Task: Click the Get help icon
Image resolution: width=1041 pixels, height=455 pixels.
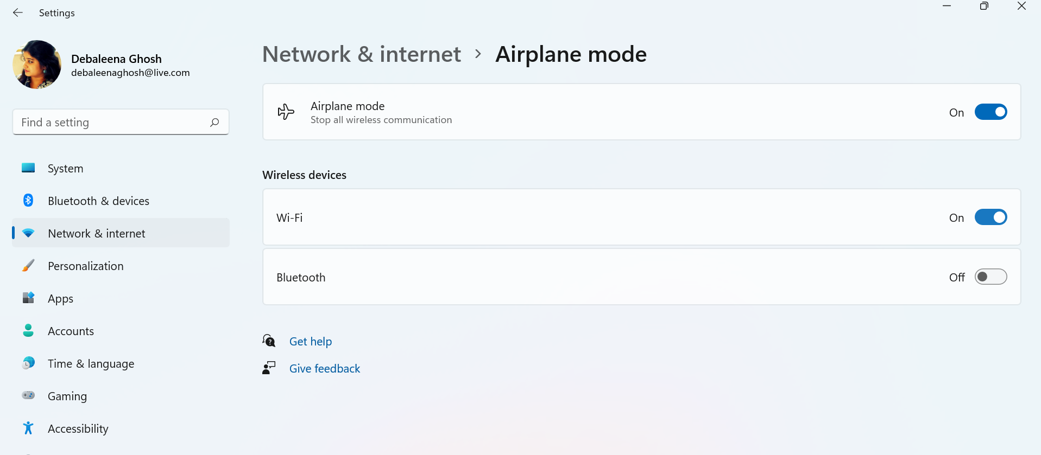Action: click(269, 341)
